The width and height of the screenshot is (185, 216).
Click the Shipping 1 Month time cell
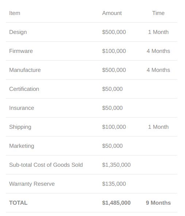[158, 127]
